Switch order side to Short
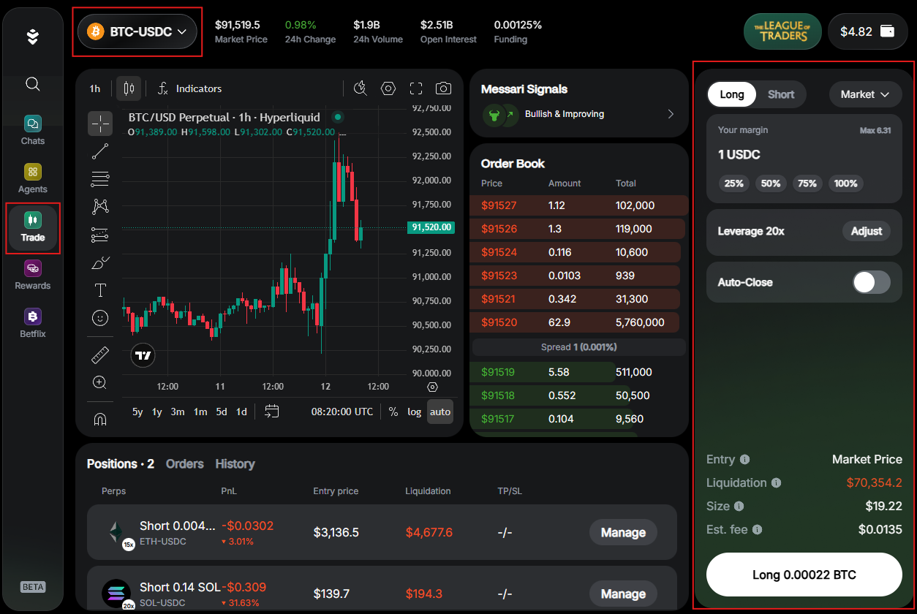This screenshot has width=917, height=614. (x=780, y=94)
